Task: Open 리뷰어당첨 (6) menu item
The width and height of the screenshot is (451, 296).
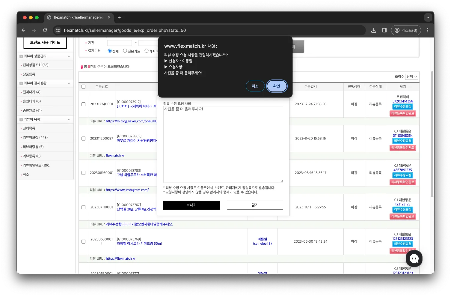Action: coord(33,147)
